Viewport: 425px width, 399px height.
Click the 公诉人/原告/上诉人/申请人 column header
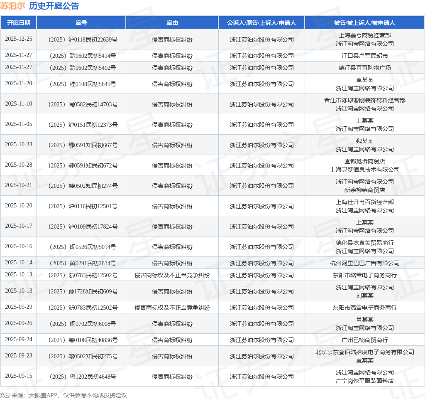261,23
